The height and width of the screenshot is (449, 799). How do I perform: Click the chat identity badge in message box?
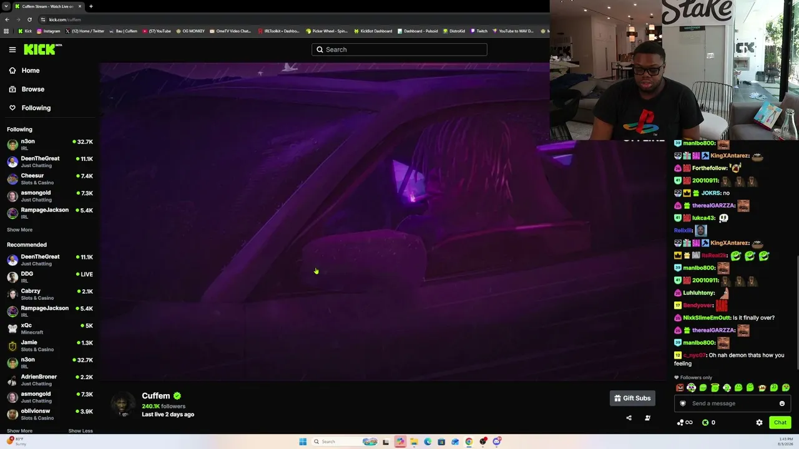point(683,403)
